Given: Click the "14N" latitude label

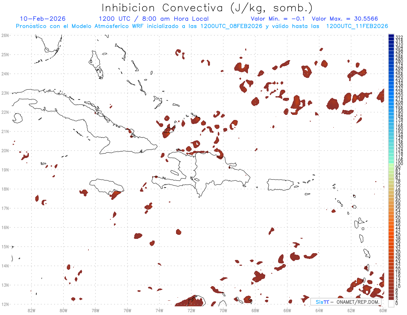Looking at the screenshot, I should (5, 266).
